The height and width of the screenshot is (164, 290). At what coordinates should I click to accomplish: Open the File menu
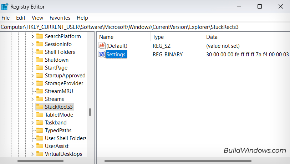(x=6, y=18)
